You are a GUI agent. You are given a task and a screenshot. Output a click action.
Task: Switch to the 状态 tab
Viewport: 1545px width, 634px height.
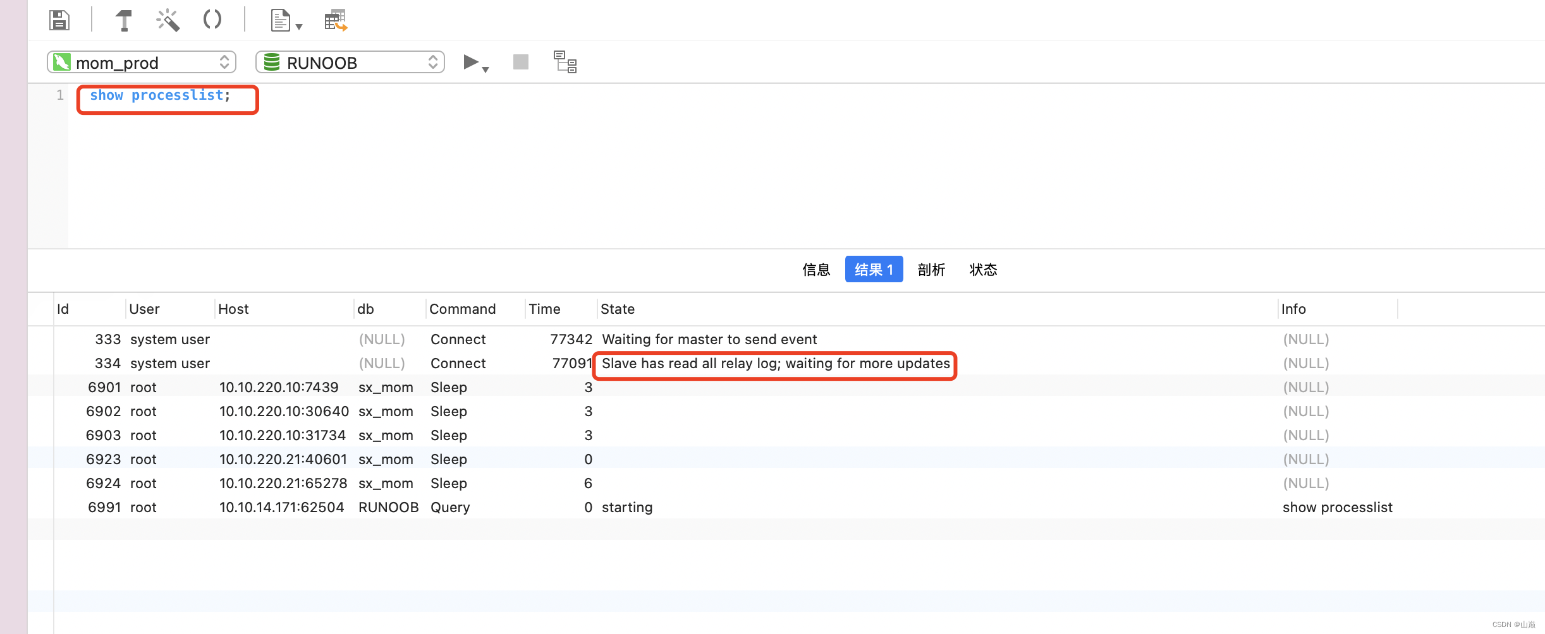(x=983, y=270)
